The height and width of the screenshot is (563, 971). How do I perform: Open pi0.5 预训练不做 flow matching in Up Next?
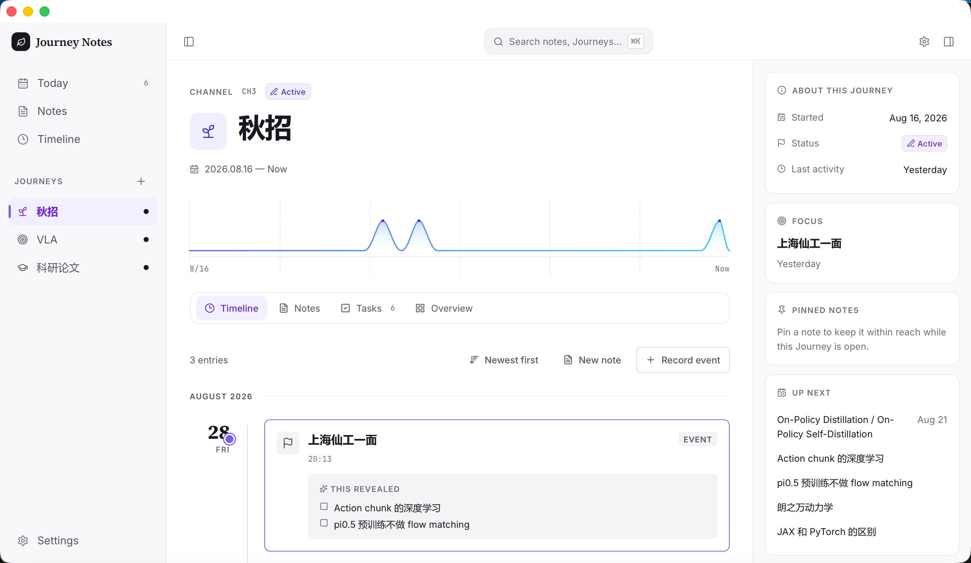click(x=845, y=483)
